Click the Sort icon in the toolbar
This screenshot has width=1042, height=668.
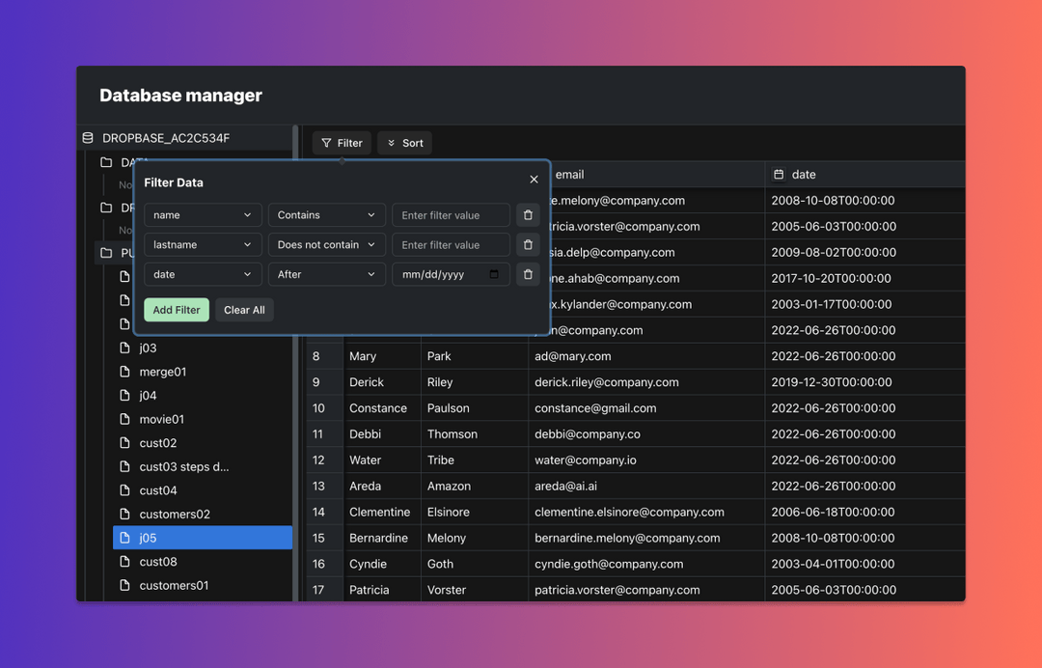coord(390,142)
